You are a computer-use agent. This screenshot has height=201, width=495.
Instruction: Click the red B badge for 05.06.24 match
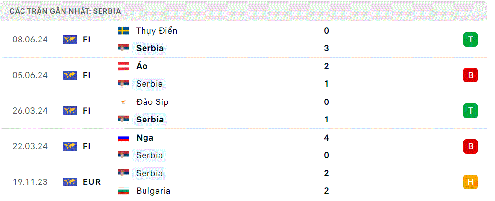(471, 75)
